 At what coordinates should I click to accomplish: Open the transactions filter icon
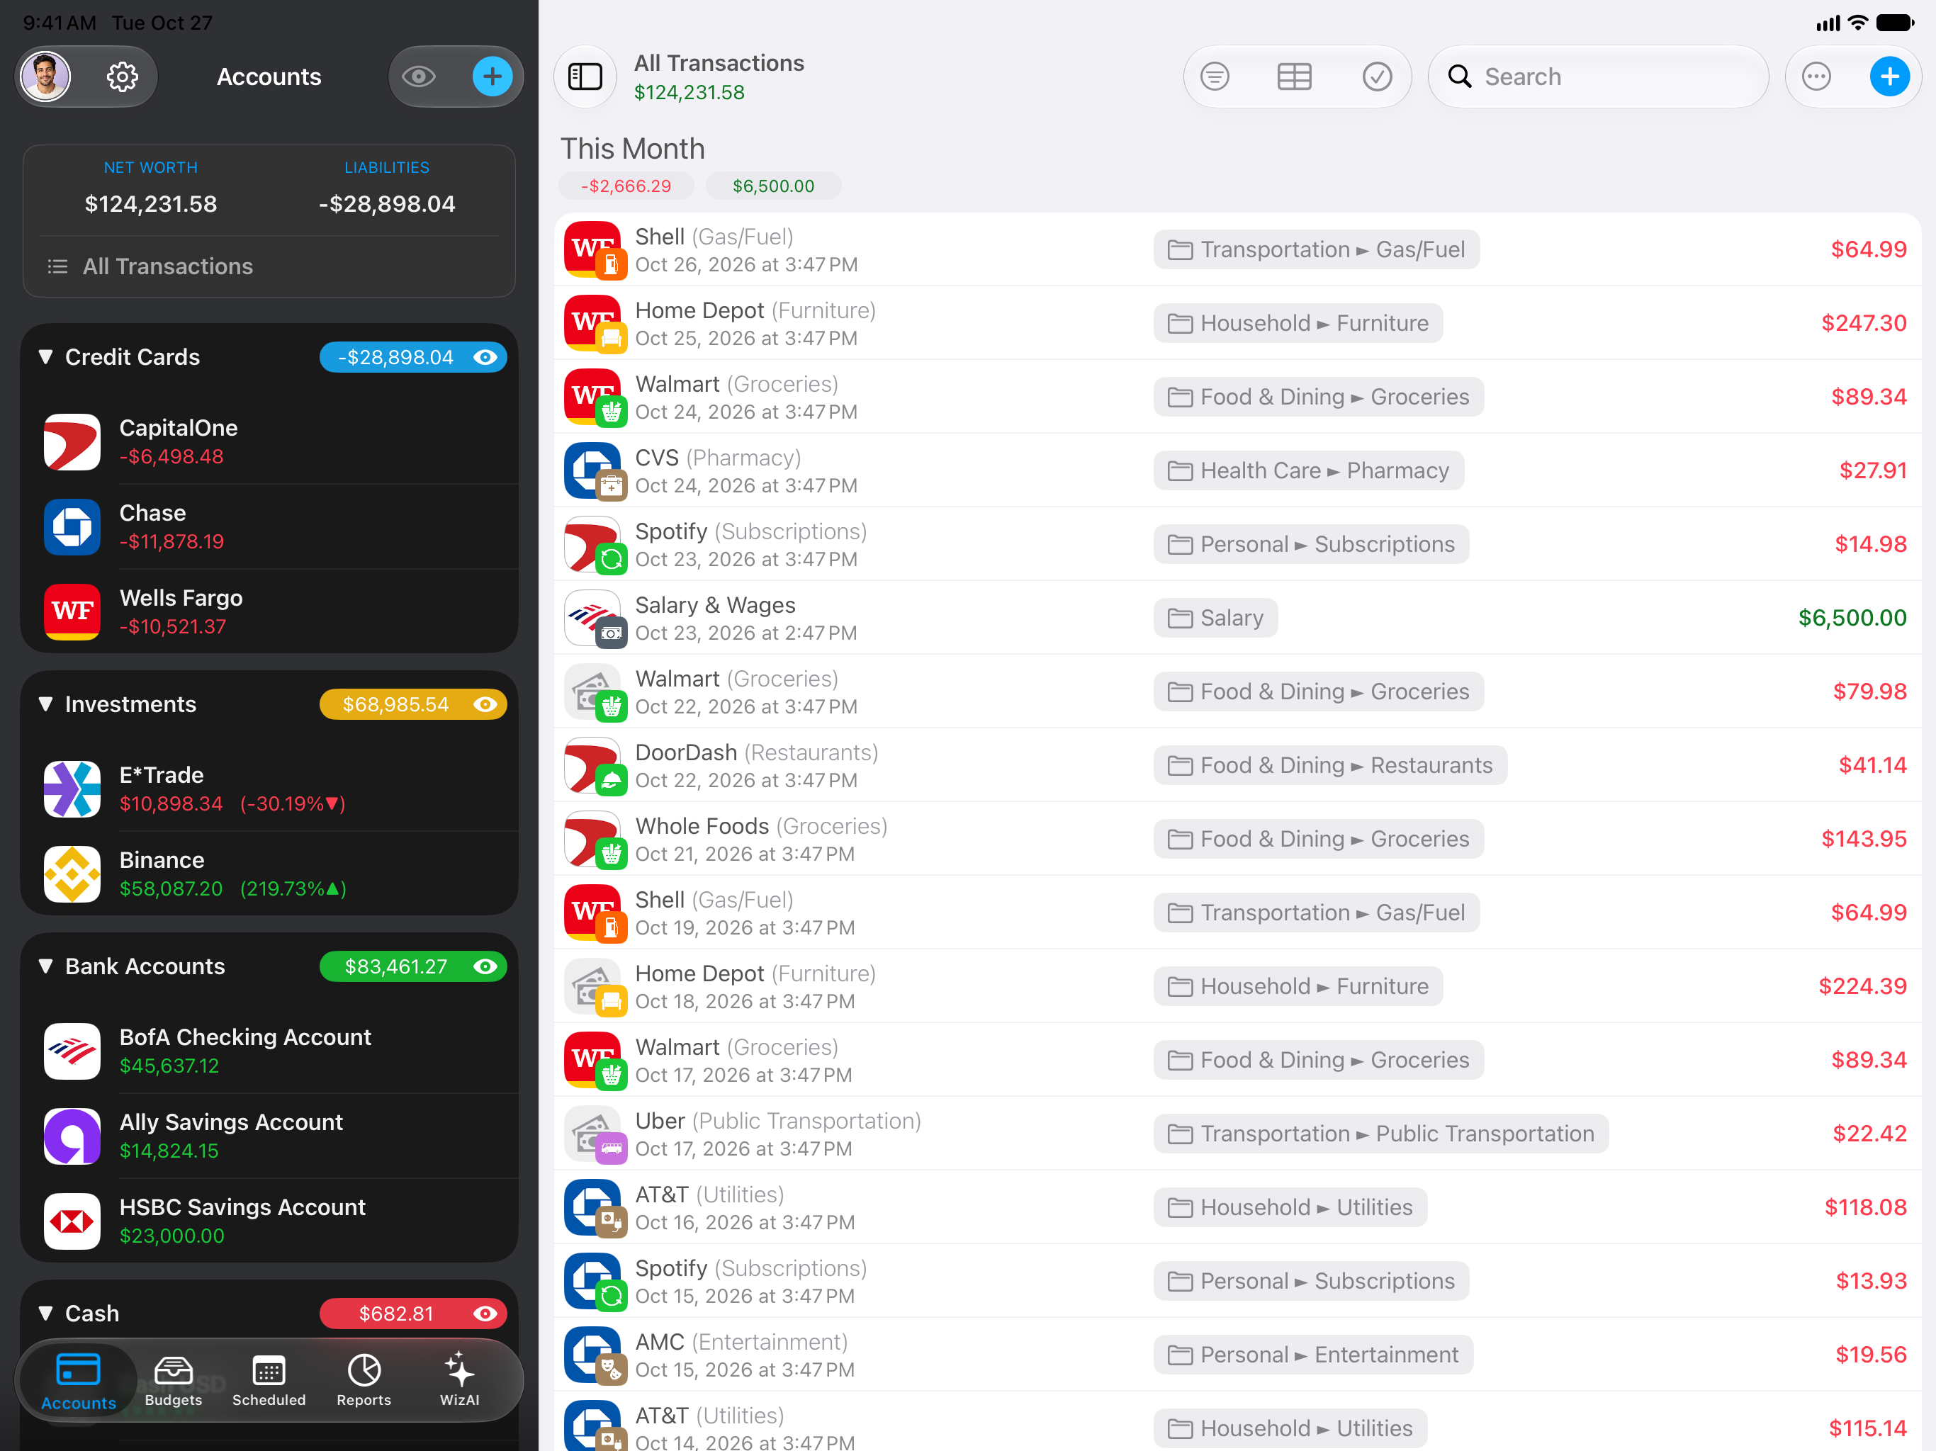[x=1215, y=77]
